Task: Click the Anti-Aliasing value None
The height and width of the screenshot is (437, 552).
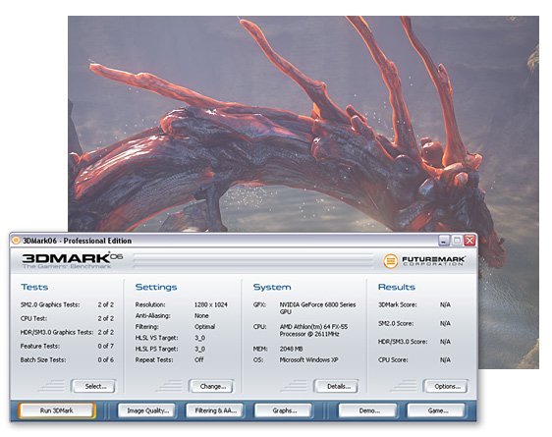Action: tap(201, 315)
